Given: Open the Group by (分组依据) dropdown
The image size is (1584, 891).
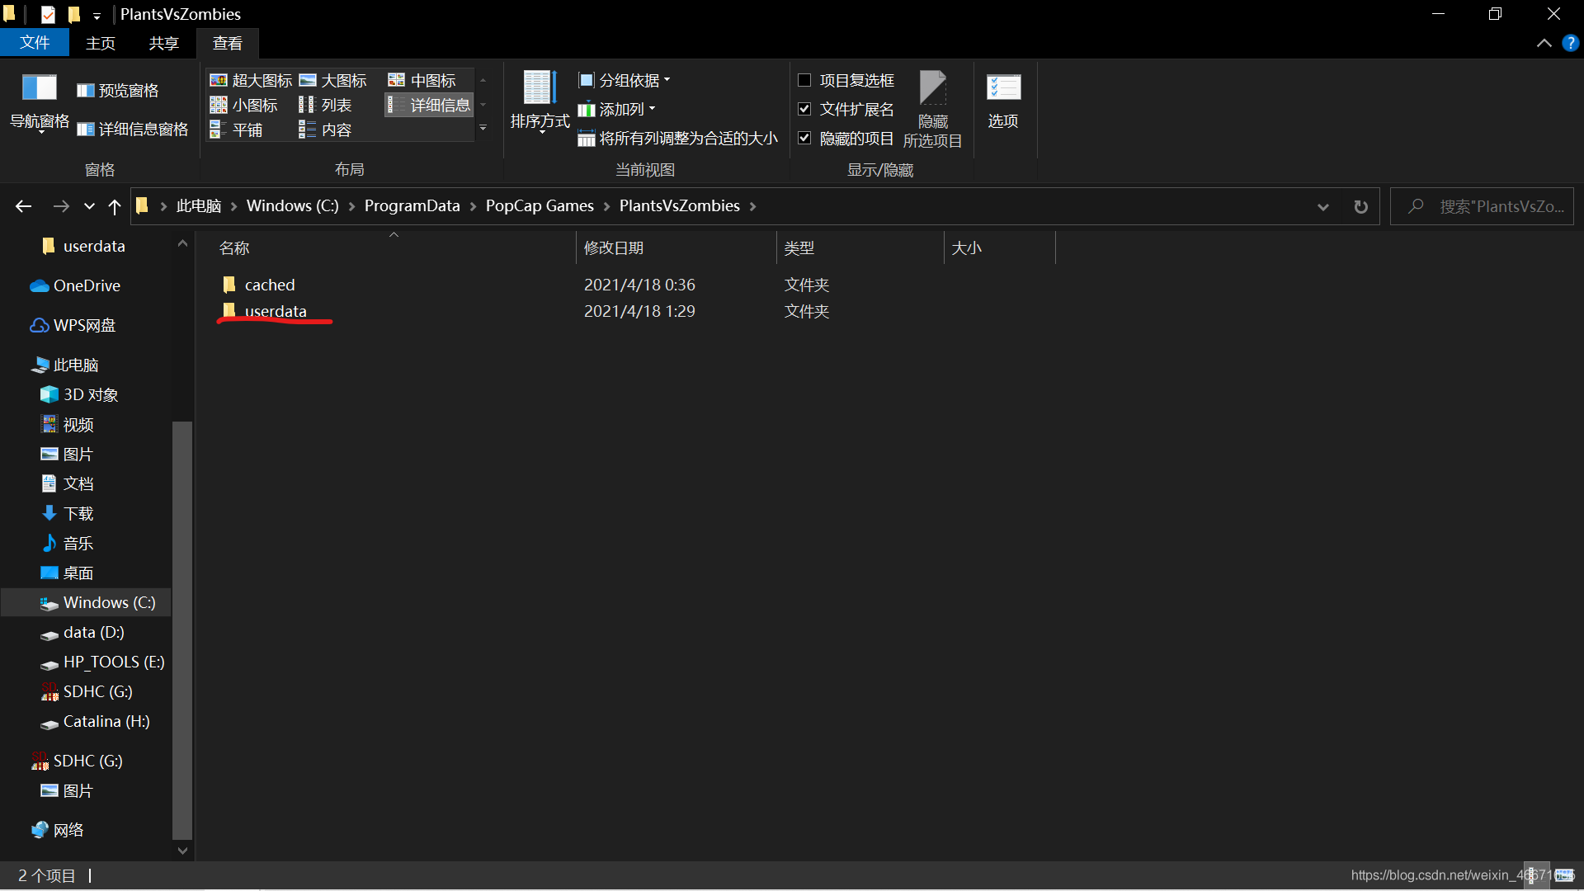Looking at the screenshot, I should [625, 80].
